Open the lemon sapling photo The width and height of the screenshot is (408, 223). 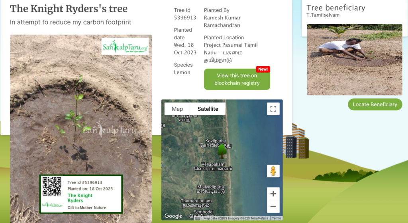coord(80,129)
